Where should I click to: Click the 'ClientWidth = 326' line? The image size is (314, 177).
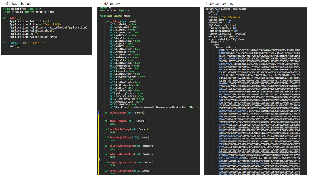219,23
